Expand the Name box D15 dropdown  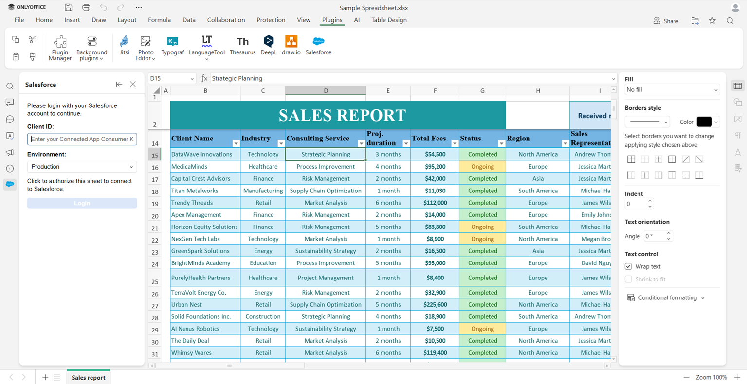coord(192,79)
